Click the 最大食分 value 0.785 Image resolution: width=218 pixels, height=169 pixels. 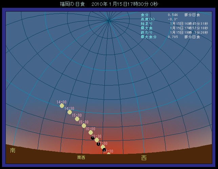(x=173, y=37)
